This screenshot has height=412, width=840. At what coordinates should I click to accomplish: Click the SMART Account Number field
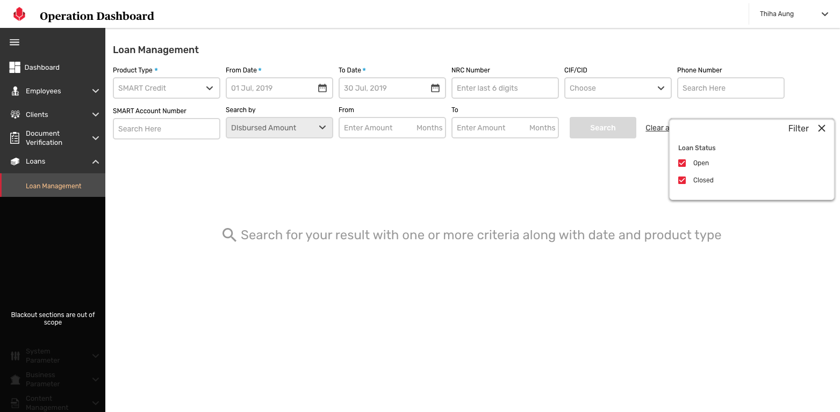[167, 129]
